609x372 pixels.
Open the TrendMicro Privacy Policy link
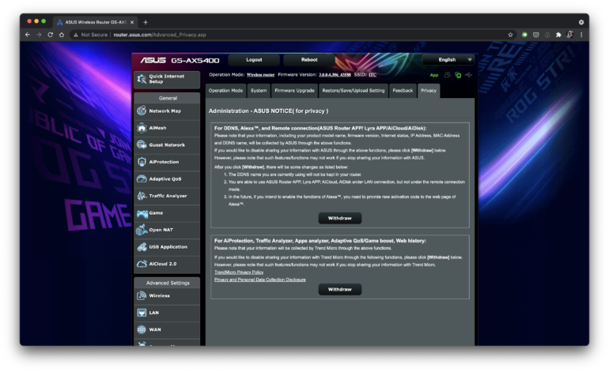(x=239, y=272)
